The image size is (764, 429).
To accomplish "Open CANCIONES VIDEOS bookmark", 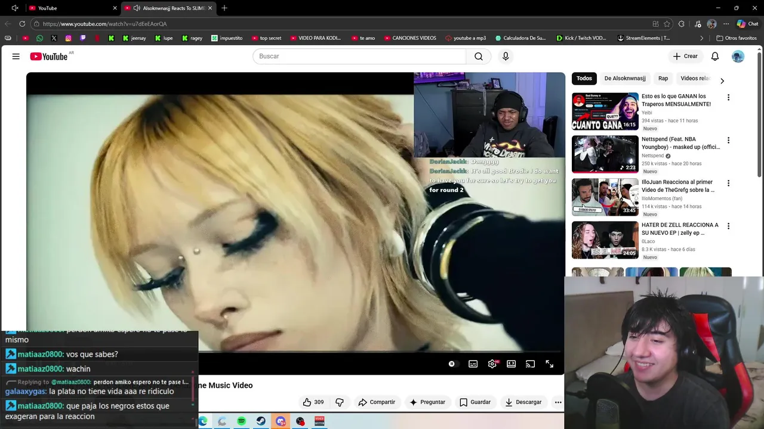I will [410, 38].
